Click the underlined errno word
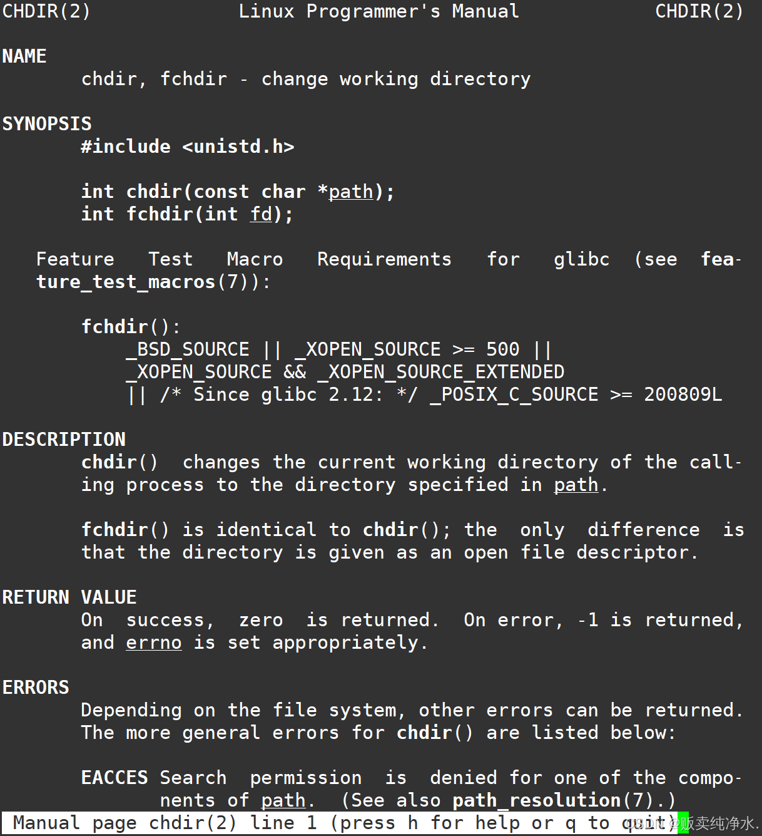Viewport: 762px width, 836px height. point(154,642)
